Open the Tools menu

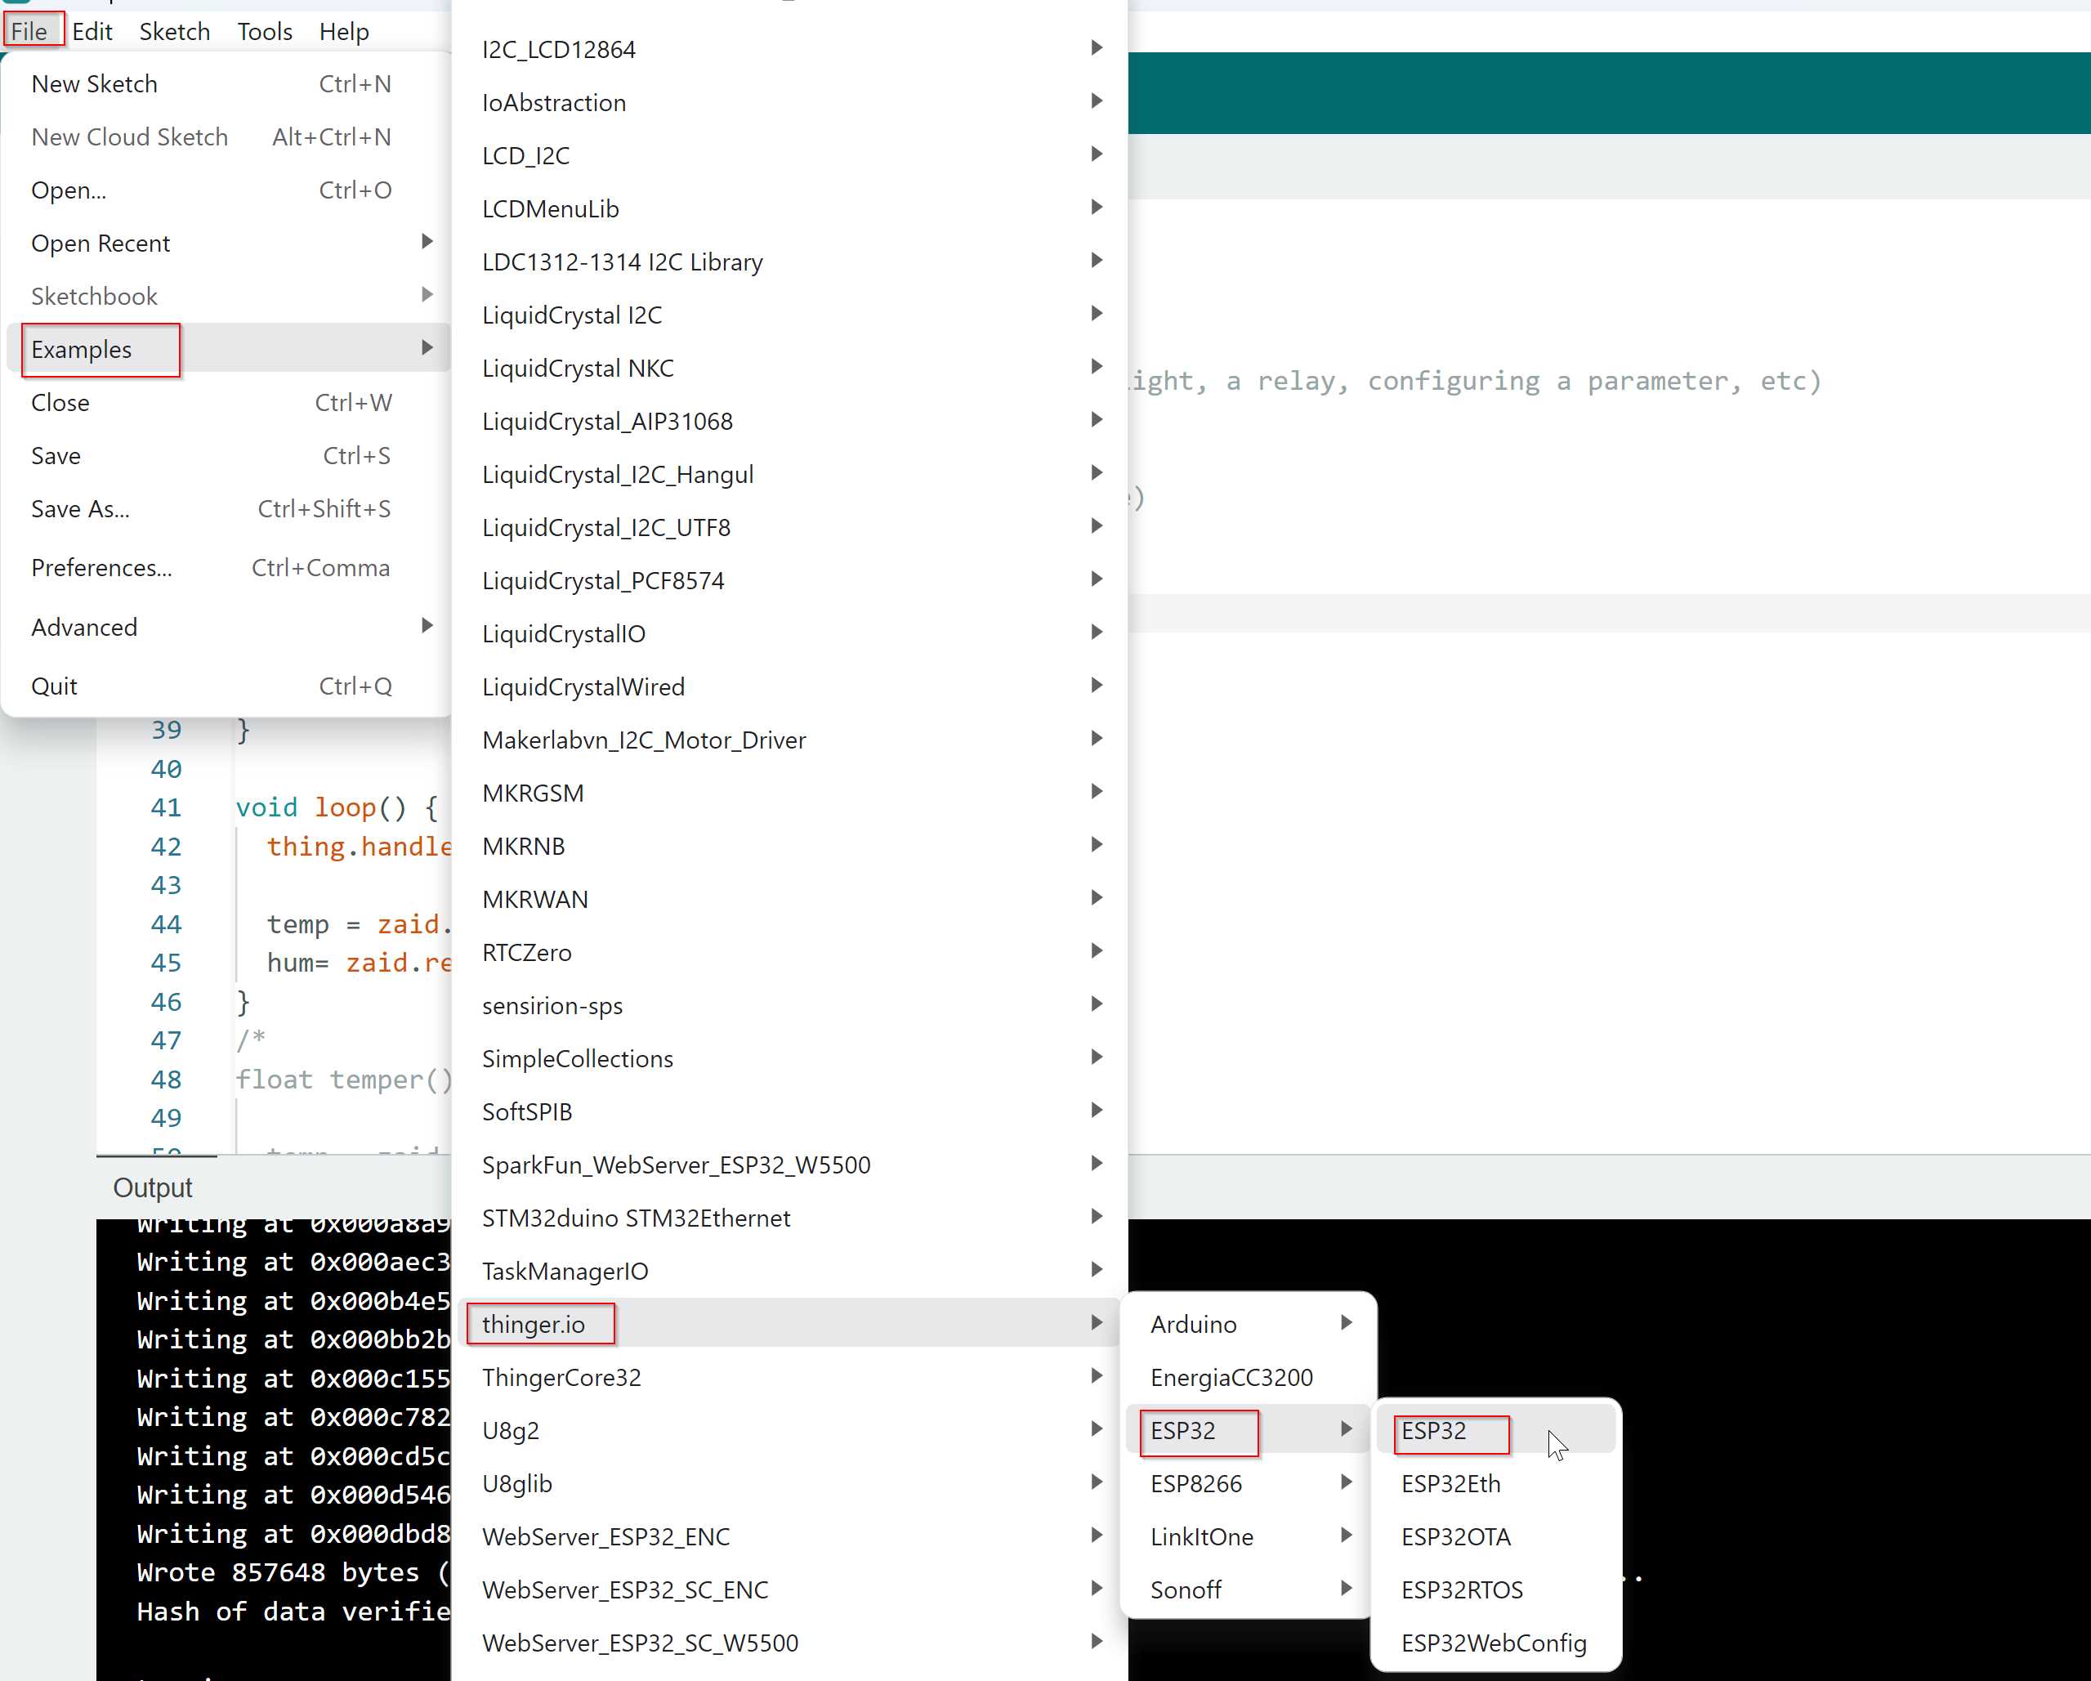[x=265, y=31]
